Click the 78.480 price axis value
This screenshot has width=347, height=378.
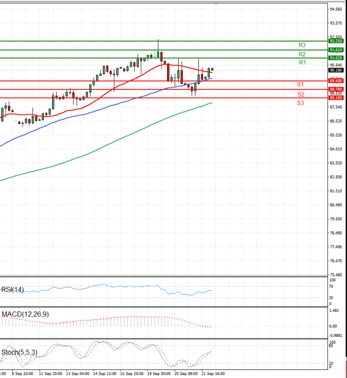coord(336,233)
